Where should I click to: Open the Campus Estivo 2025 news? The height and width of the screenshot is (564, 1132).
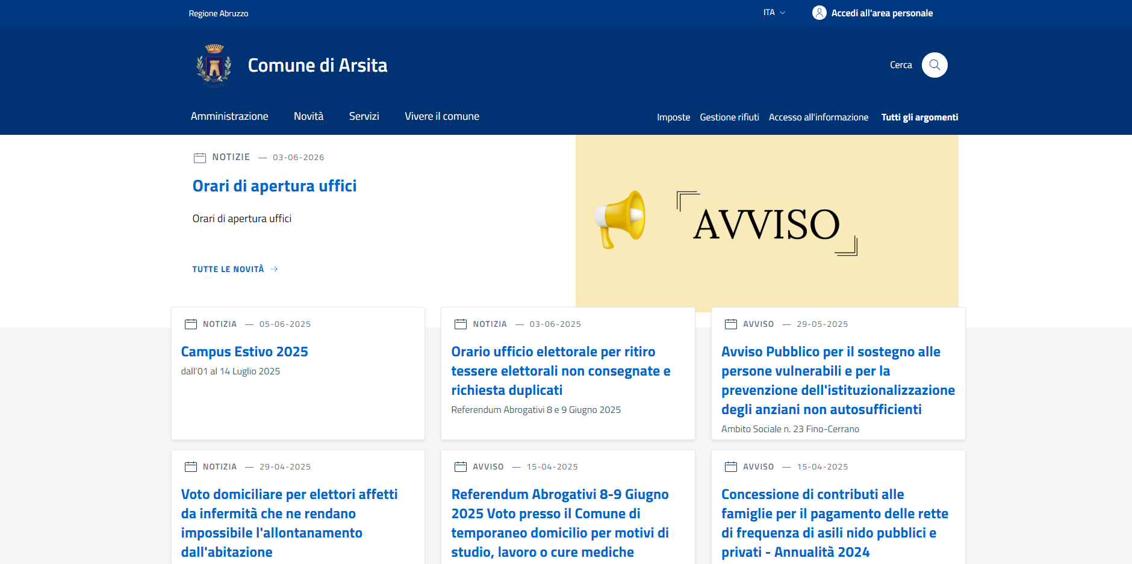pos(244,352)
